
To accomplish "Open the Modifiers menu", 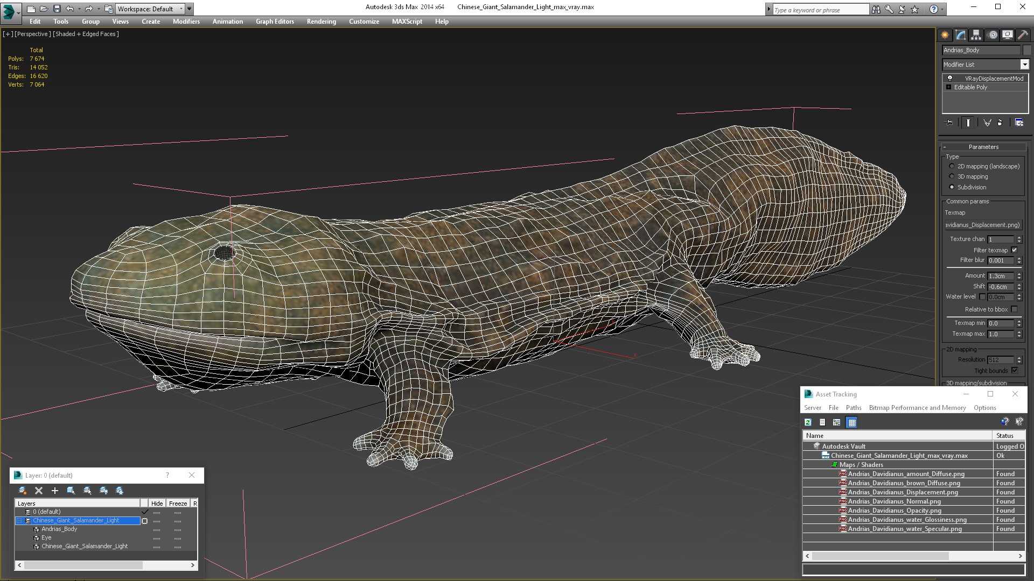I will click(x=186, y=22).
